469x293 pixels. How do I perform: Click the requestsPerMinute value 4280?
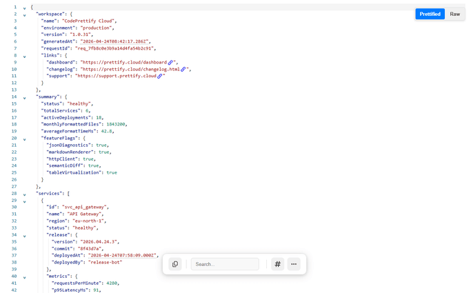112,283
